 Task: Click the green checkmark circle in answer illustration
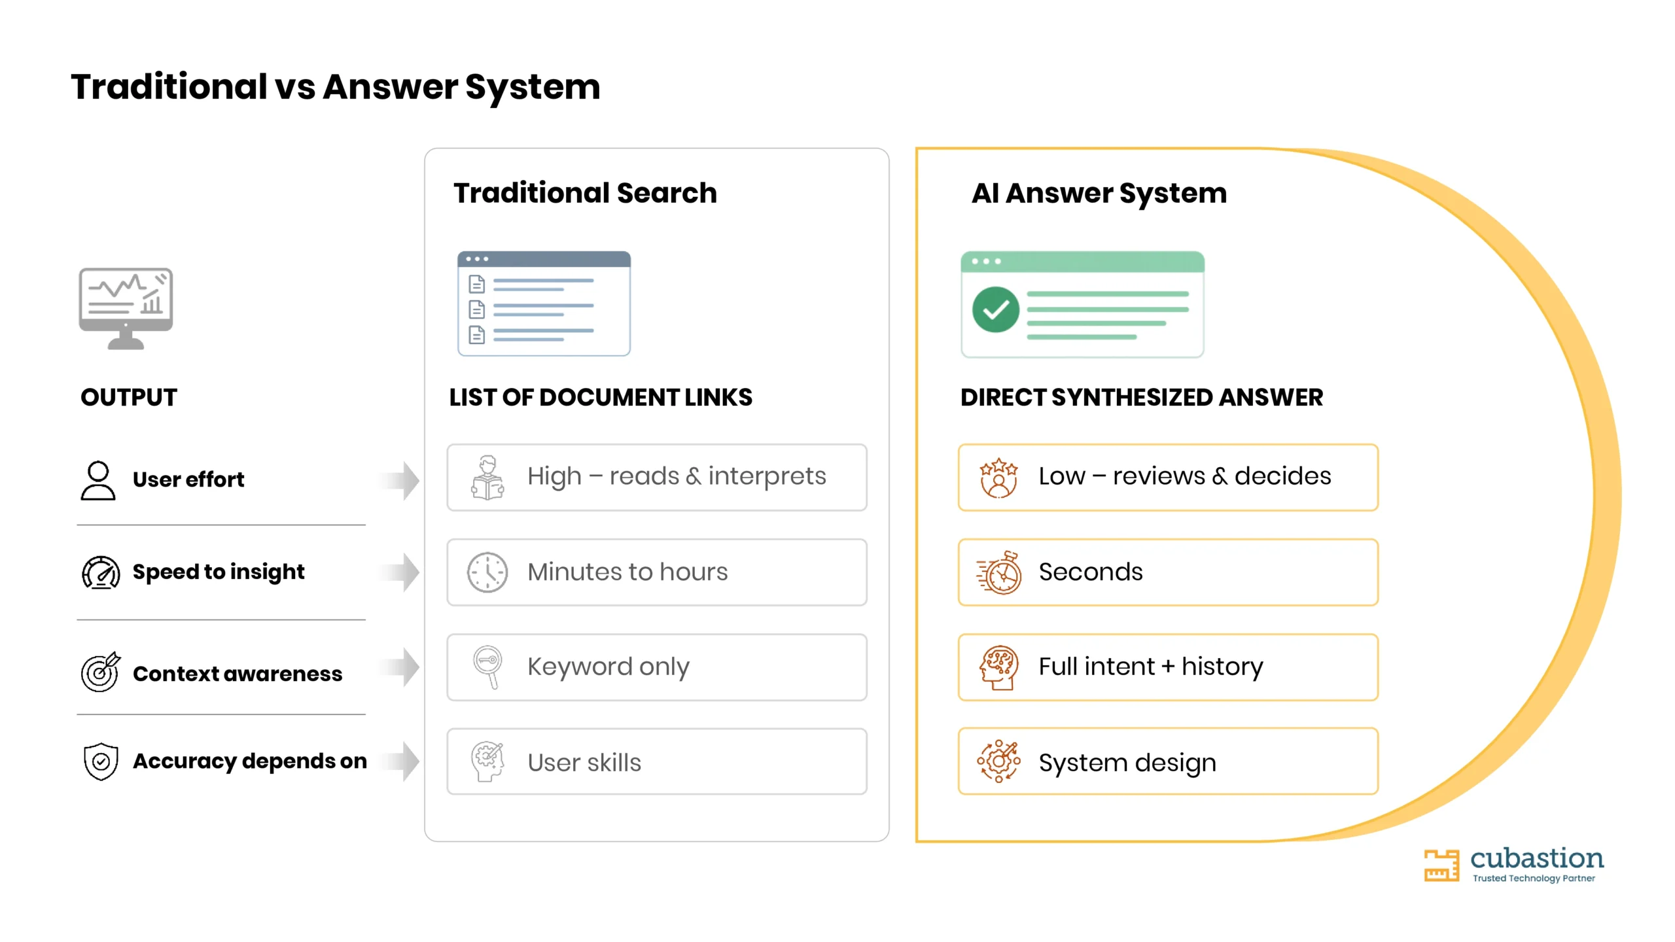pyautogui.click(x=995, y=309)
